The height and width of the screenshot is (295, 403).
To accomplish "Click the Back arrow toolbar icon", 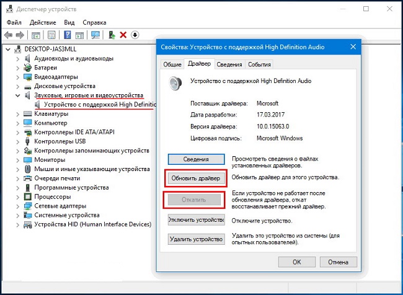I will pos(8,35).
